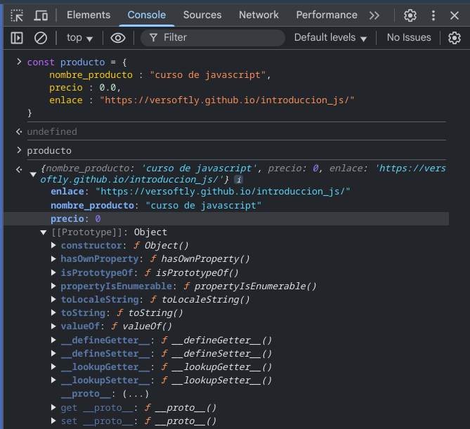Viewport: 470px width, 429px height.
Task: Open console settings gear icon
Action: point(455,38)
